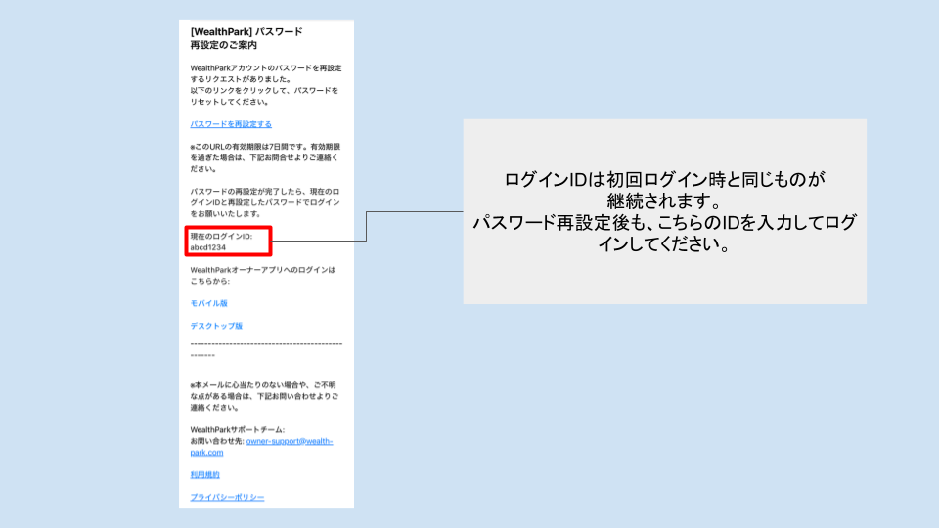Click the WealthParkサポートチーム: label

pos(237,430)
